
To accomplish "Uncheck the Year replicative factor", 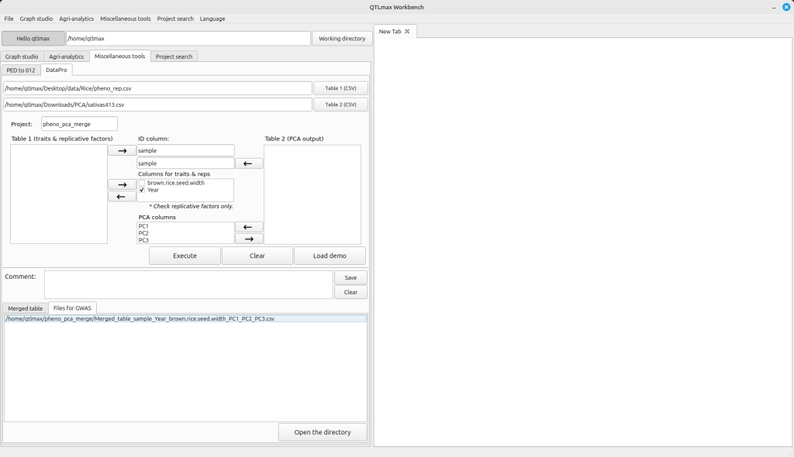I will (142, 190).
